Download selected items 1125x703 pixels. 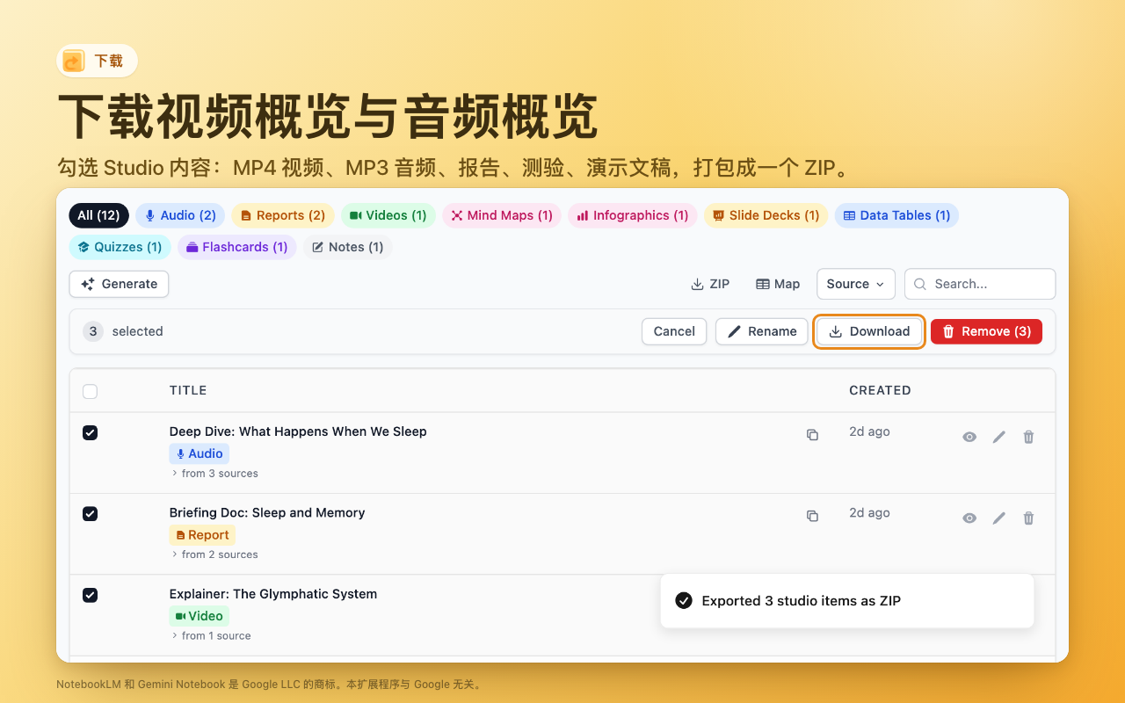coord(869,331)
